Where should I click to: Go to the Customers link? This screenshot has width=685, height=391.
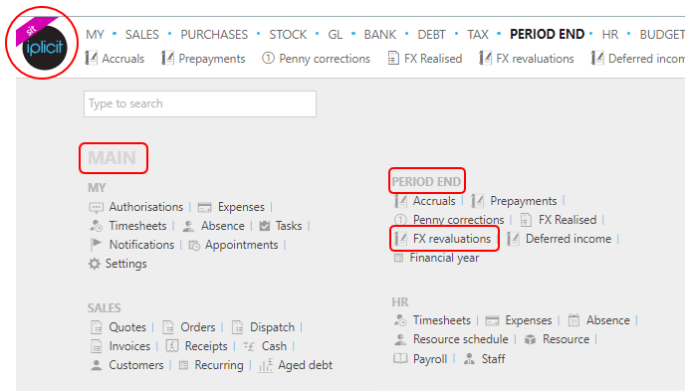pos(136,365)
